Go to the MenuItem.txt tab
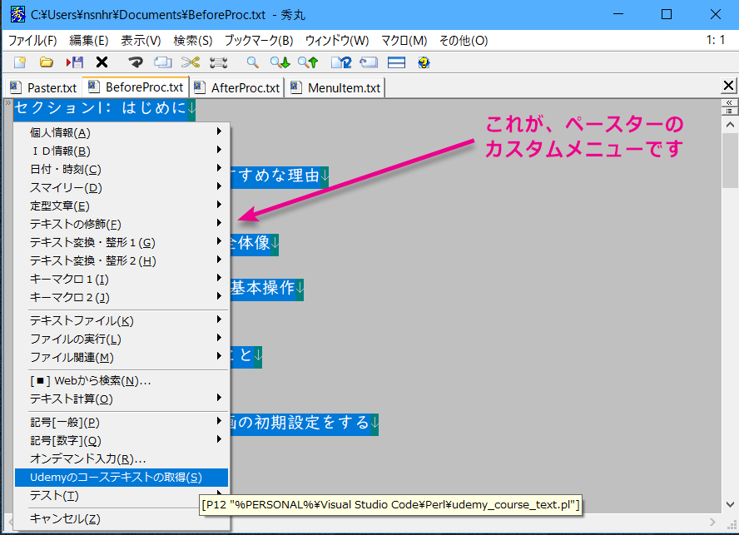This screenshot has height=535, width=739. coord(335,87)
